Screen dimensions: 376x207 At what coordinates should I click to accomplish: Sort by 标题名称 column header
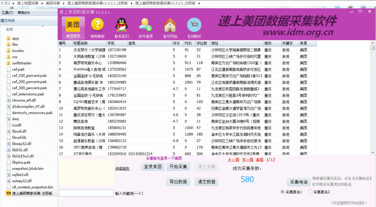(x=89, y=43)
